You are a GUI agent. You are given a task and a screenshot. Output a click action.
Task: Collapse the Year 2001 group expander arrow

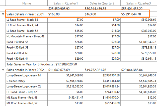point(3,14)
